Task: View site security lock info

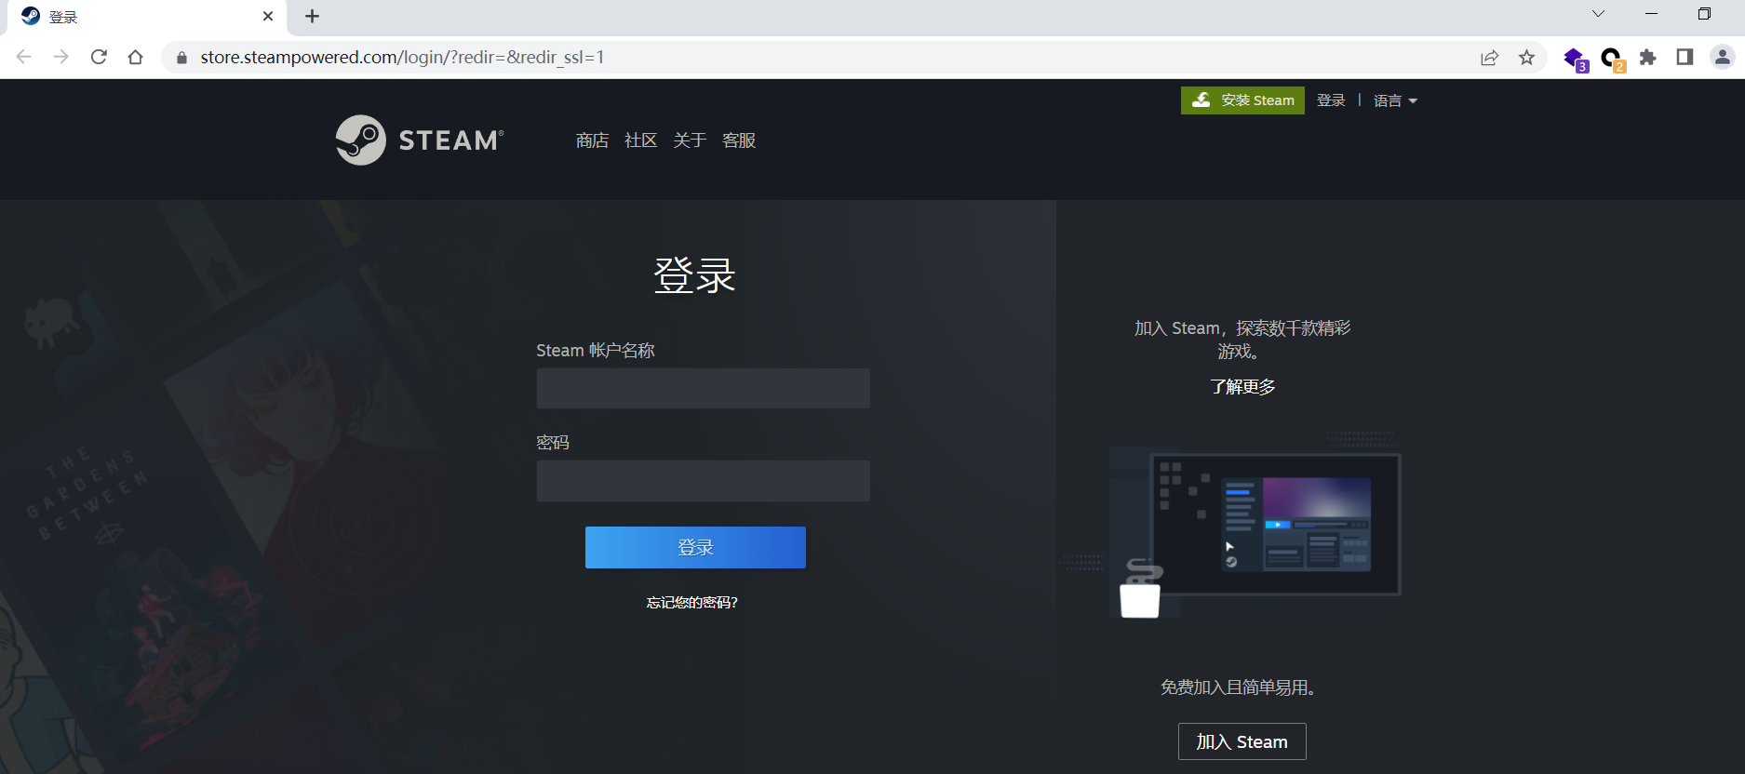Action: 181,58
